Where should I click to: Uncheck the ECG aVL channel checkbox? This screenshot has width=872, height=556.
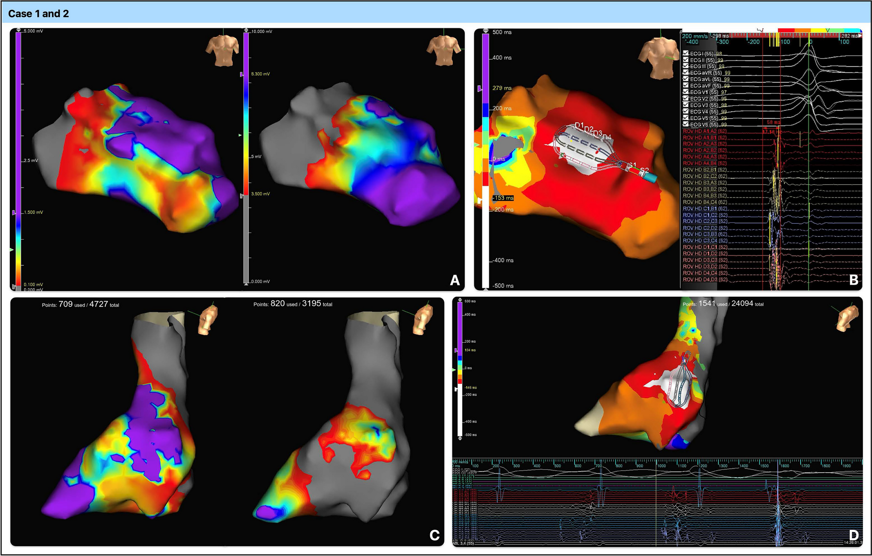pos(686,79)
